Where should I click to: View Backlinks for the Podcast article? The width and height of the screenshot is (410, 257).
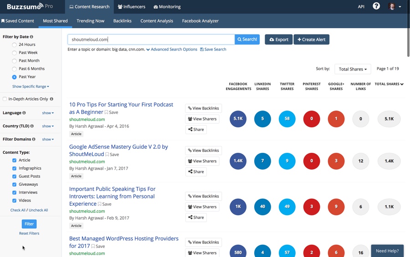[x=204, y=108]
